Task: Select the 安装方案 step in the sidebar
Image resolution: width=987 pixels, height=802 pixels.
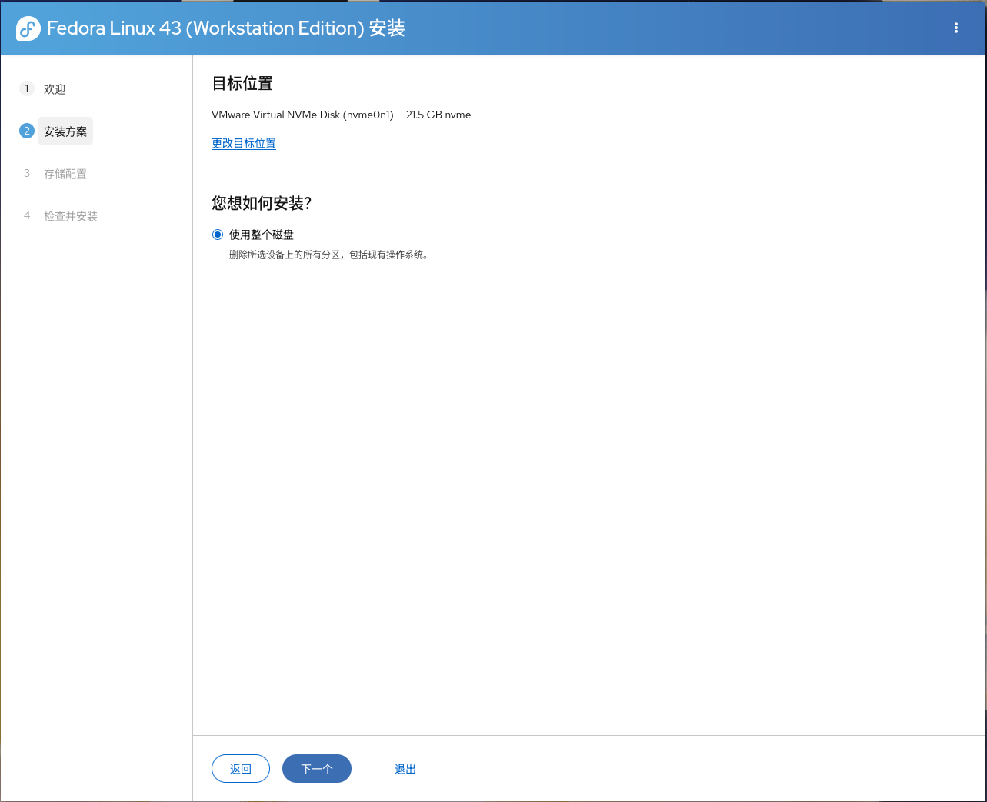Action: click(x=65, y=131)
